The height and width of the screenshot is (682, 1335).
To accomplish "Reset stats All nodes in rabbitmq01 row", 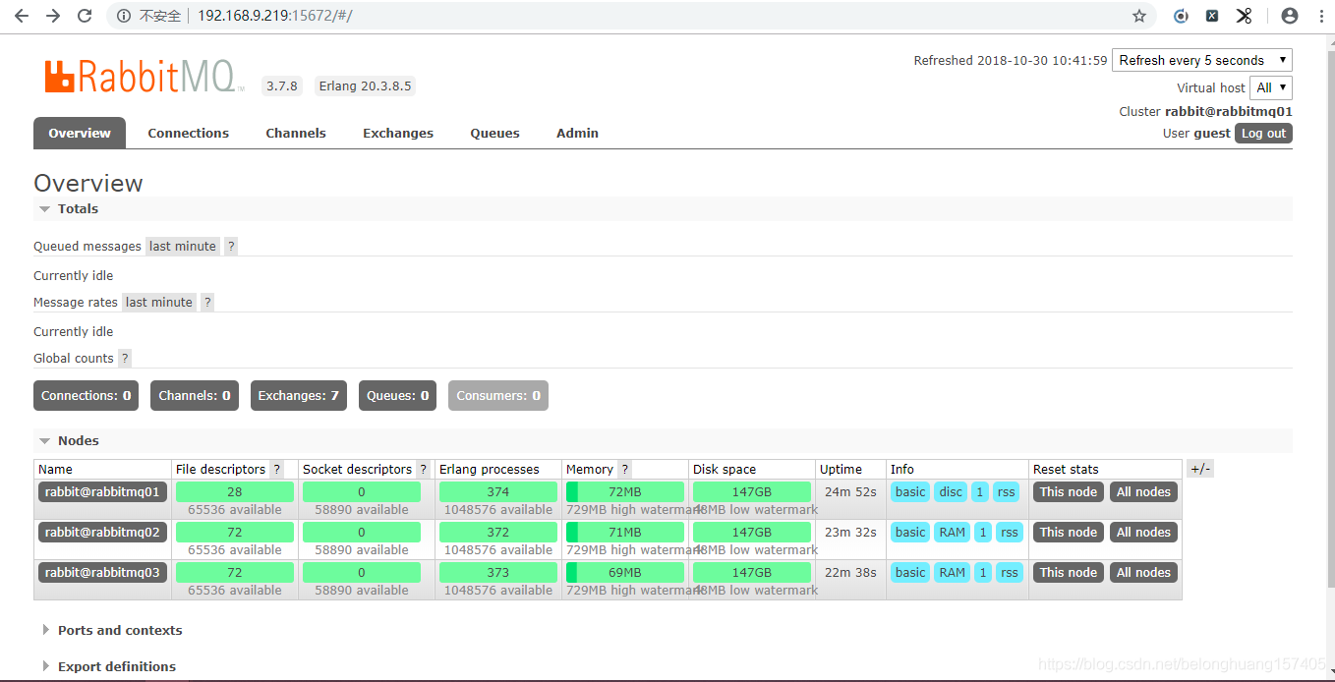I will click(x=1143, y=491).
